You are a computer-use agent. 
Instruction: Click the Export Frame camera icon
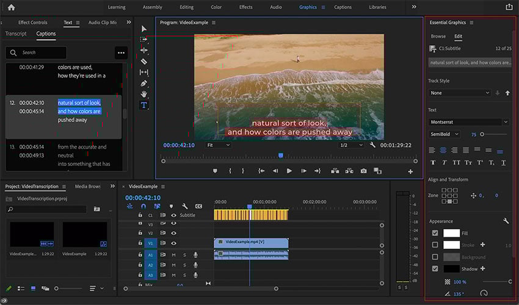point(364,171)
